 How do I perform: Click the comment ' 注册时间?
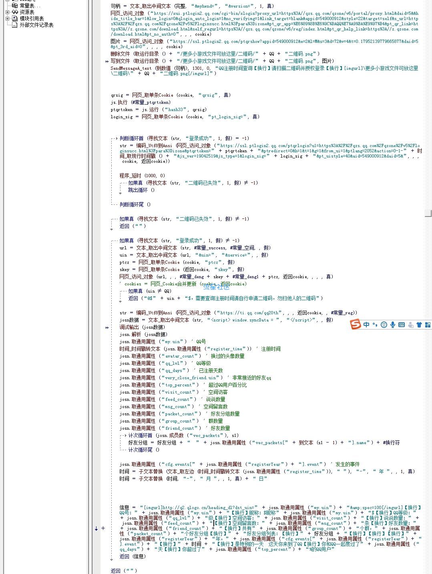(268, 349)
